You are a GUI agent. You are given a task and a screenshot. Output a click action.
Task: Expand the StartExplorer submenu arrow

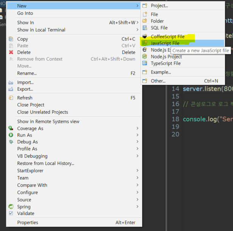pos(137,170)
